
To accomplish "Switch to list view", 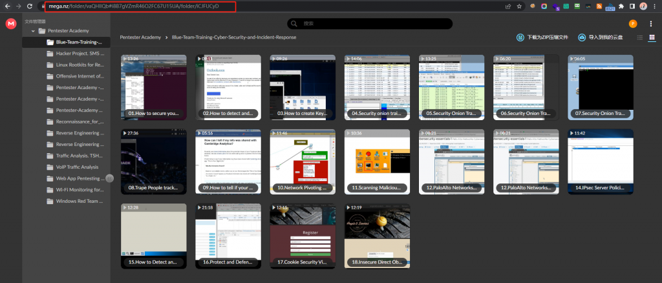I will [x=640, y=37].
